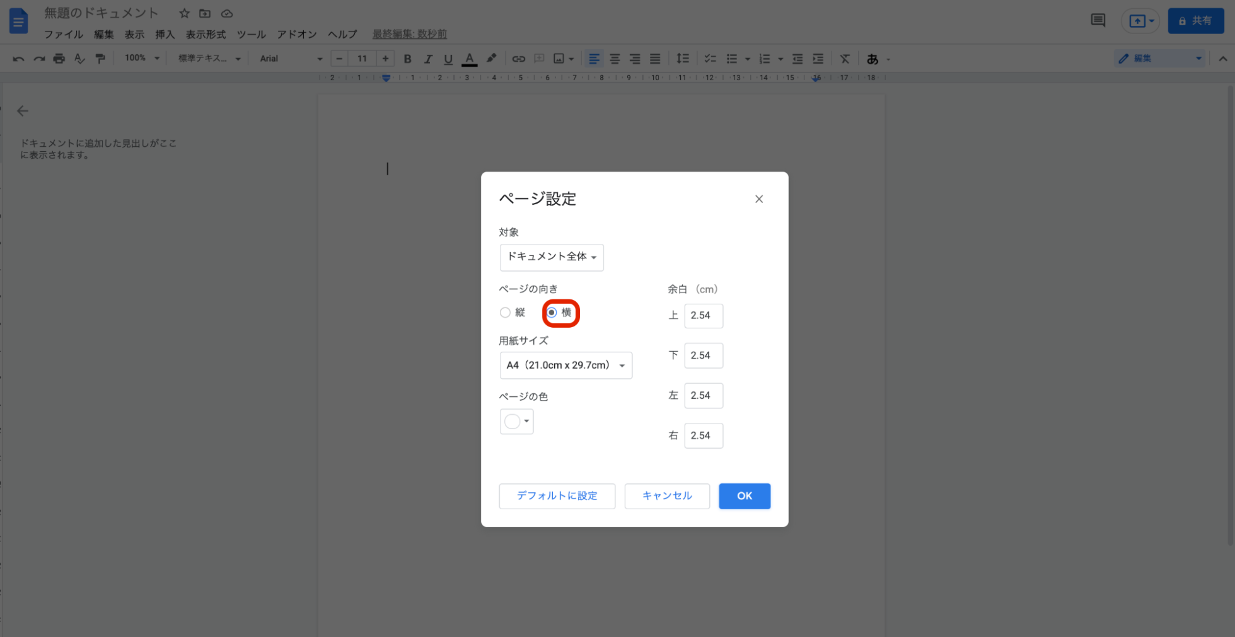Click the bottom margin 下 field
1235x637 pixels.
point(704,356)
